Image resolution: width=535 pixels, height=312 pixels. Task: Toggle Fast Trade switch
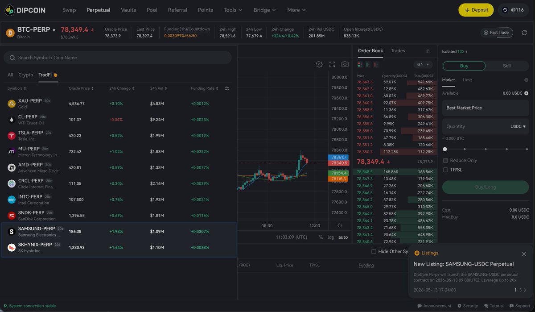[x=497, y=33]
